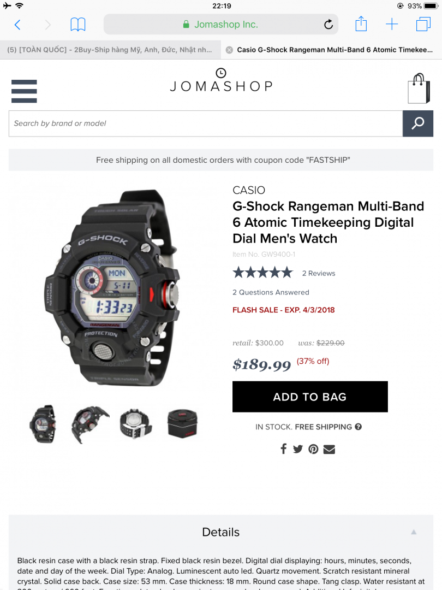Show all open tabs overview

(x=423, y=25)
